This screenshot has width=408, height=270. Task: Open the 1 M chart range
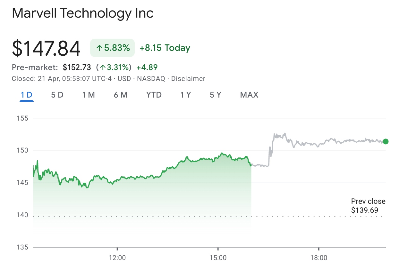tap(88, 95)
